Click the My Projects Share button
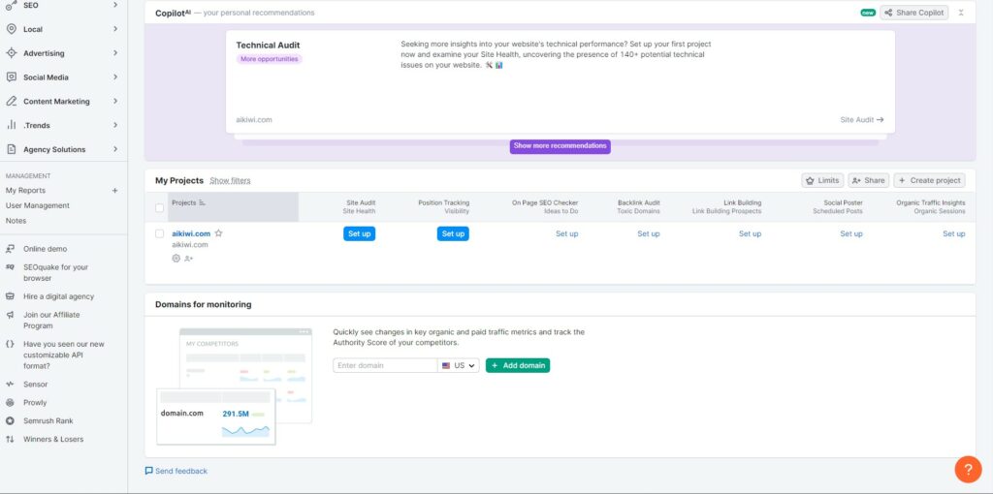This screenshot has width=993, height=494. (868, 180)
